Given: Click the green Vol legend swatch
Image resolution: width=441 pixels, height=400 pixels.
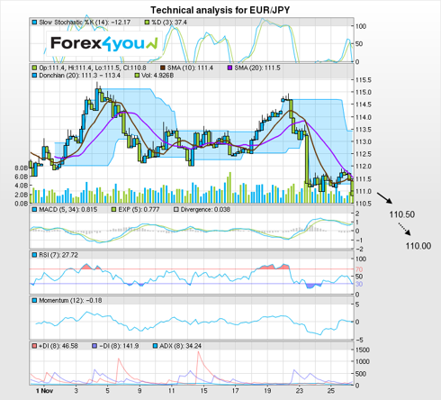Looking at the screenshot, I should coord(138,76).
